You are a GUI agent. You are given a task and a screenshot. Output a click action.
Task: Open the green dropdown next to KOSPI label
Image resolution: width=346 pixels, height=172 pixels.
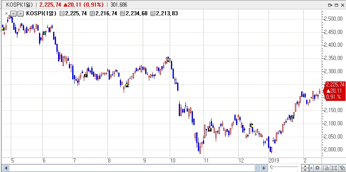(13, 13)
